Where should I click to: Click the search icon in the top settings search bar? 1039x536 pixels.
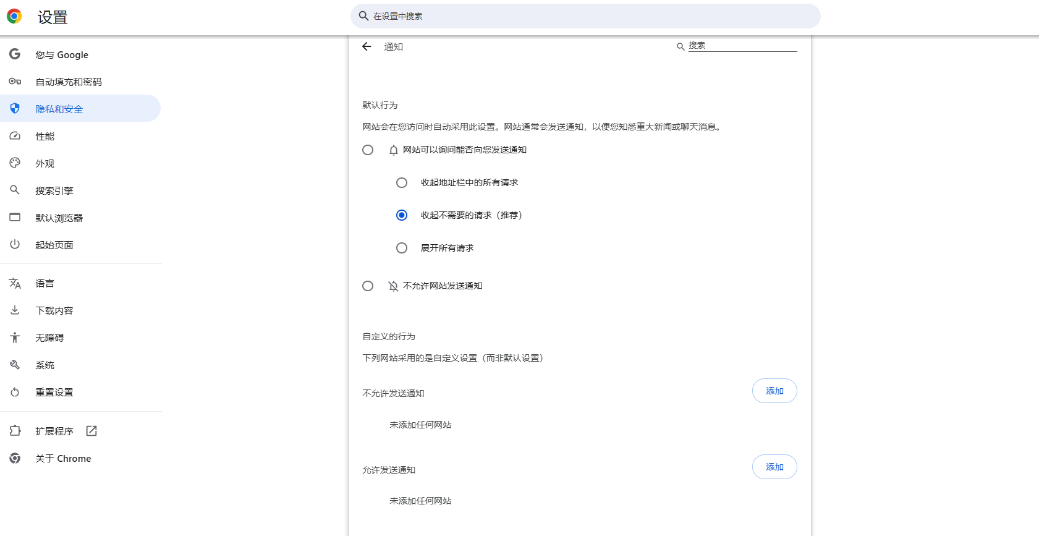coord(363,16)
